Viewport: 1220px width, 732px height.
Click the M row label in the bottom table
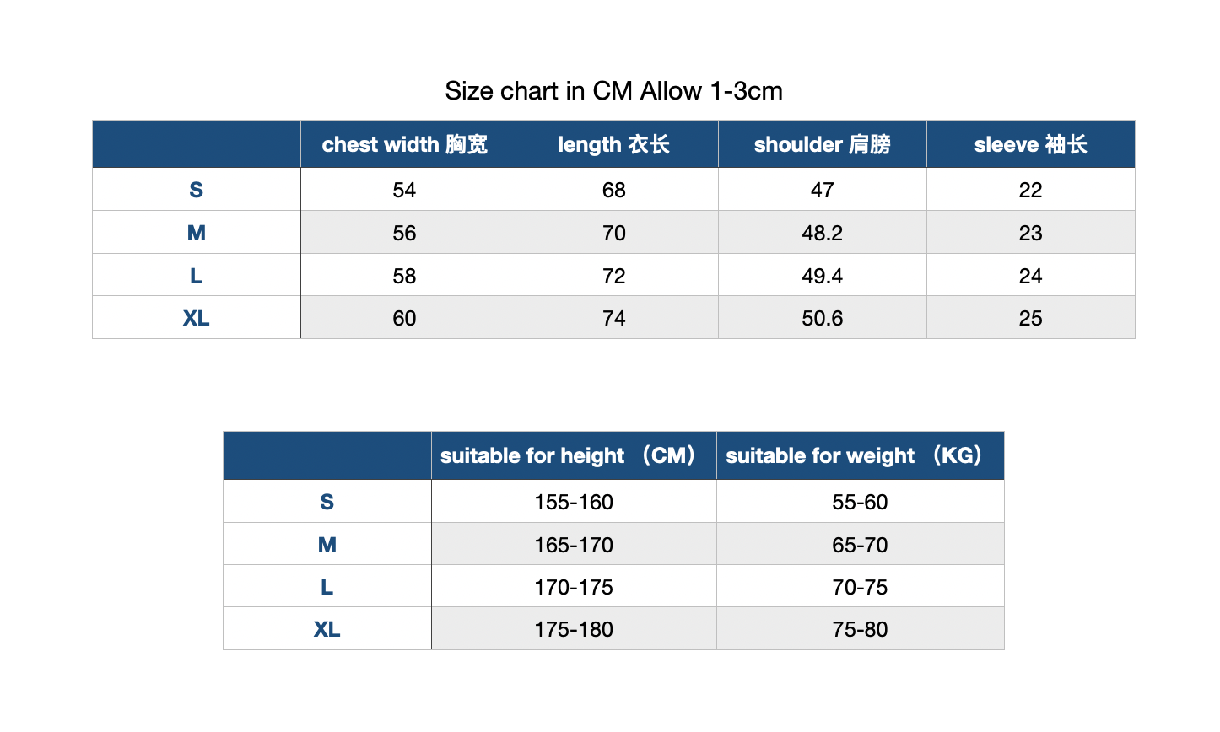pyautogui.click(x=327, y=545)
